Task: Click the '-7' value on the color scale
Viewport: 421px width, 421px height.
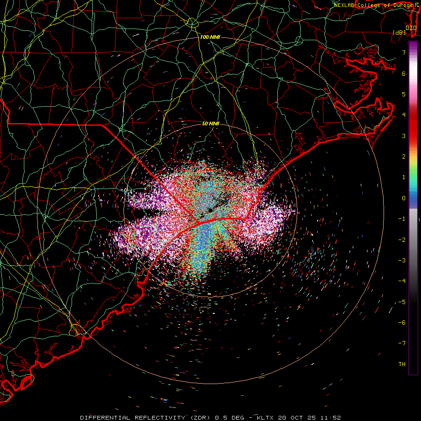Action: point(402,343)
